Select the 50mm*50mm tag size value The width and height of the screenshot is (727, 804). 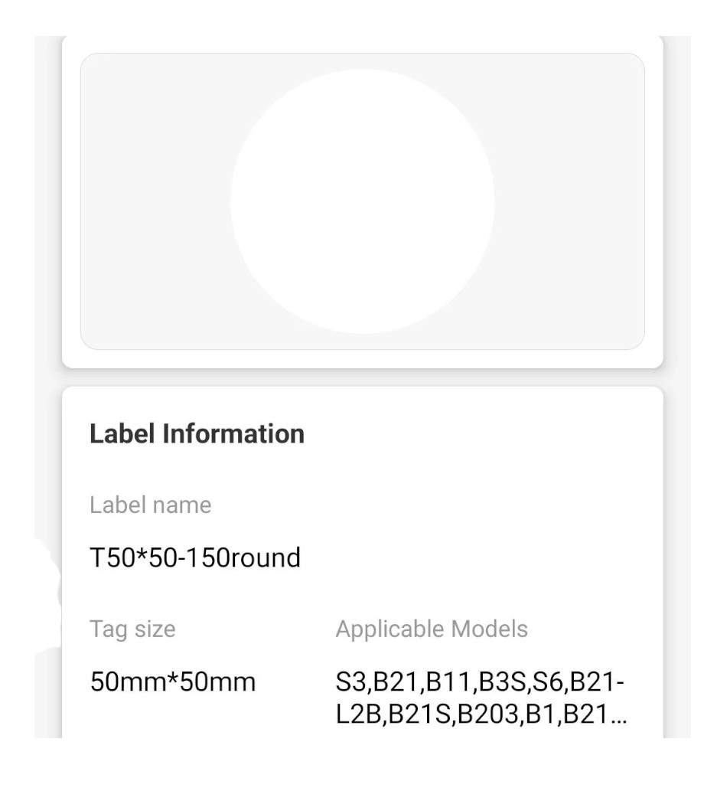[173, 681]
